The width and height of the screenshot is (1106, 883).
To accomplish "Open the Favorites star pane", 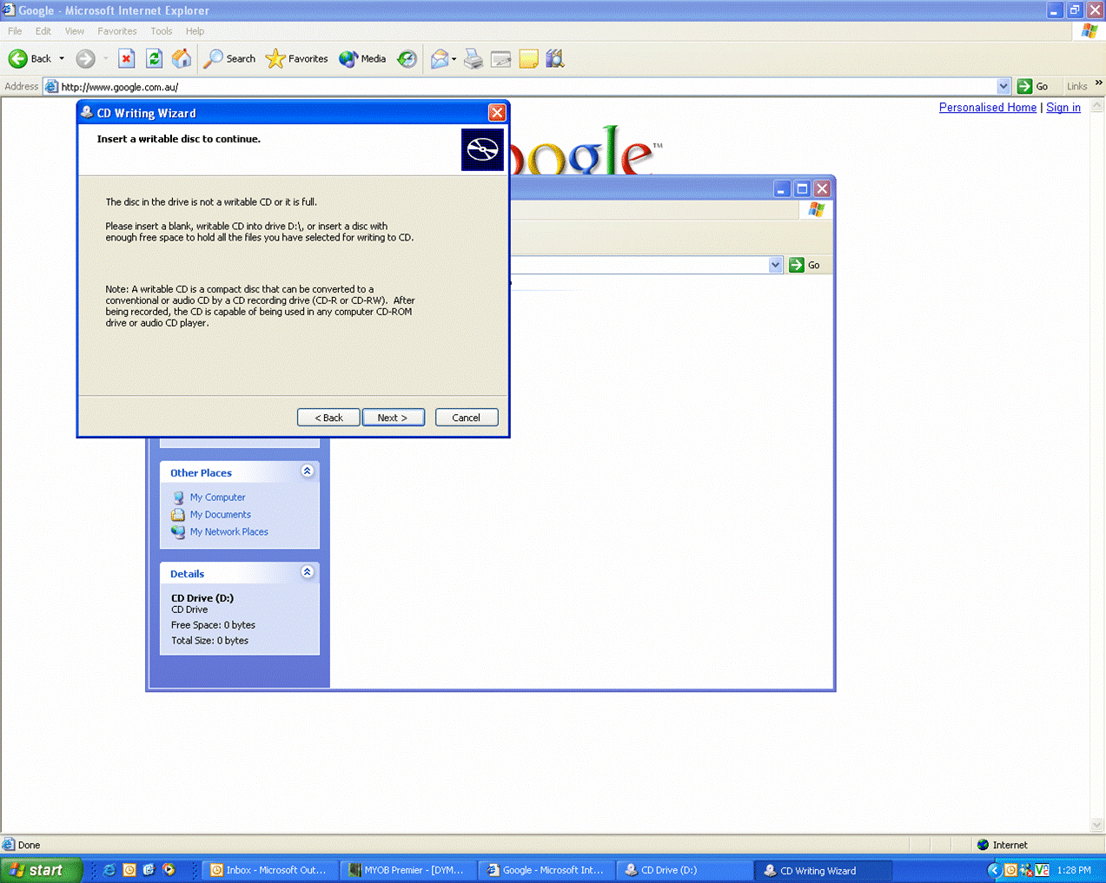I will tap(297, 59).
